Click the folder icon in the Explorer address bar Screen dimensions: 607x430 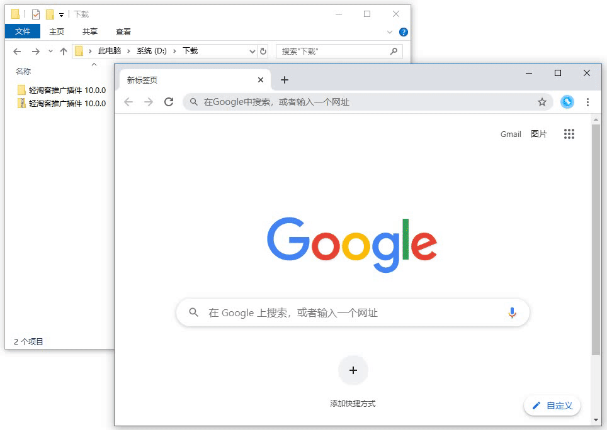[x=79, y=51]
